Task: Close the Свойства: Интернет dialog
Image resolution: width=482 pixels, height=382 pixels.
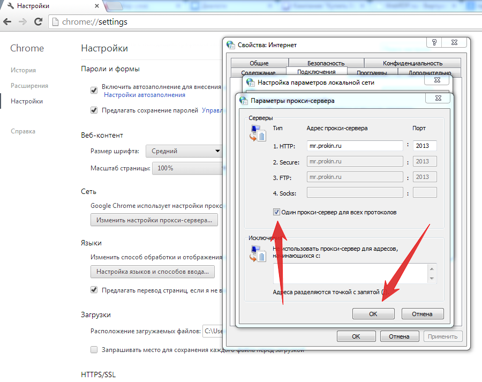Action: coord(454,42)
